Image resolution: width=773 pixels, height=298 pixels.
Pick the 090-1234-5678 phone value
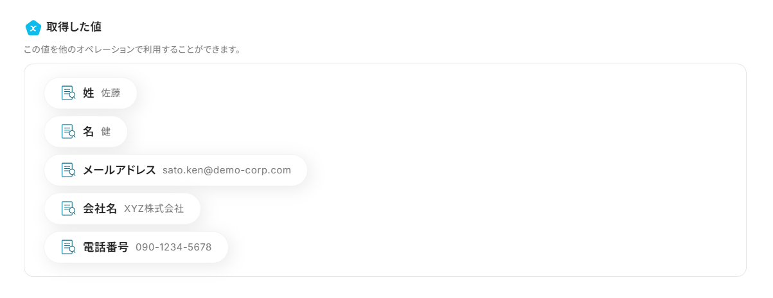173,247
